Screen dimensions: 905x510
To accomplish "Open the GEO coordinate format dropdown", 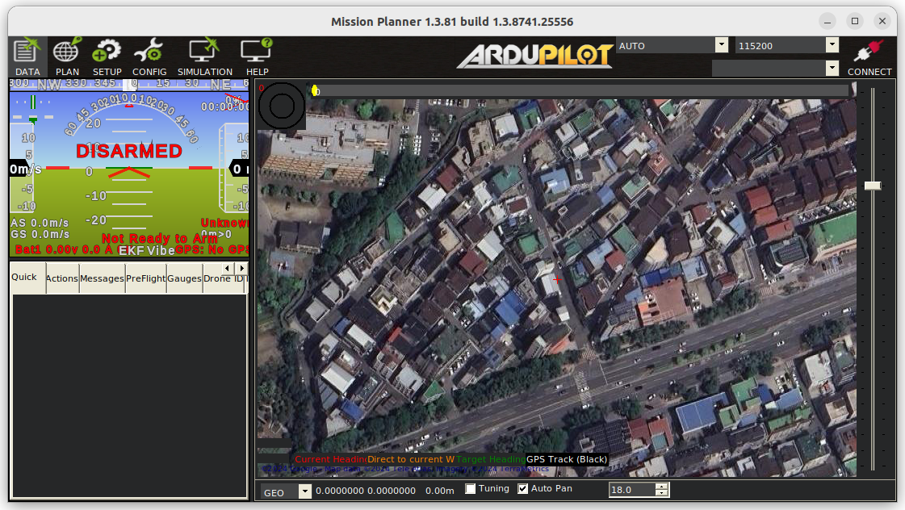I will [304, 491].
